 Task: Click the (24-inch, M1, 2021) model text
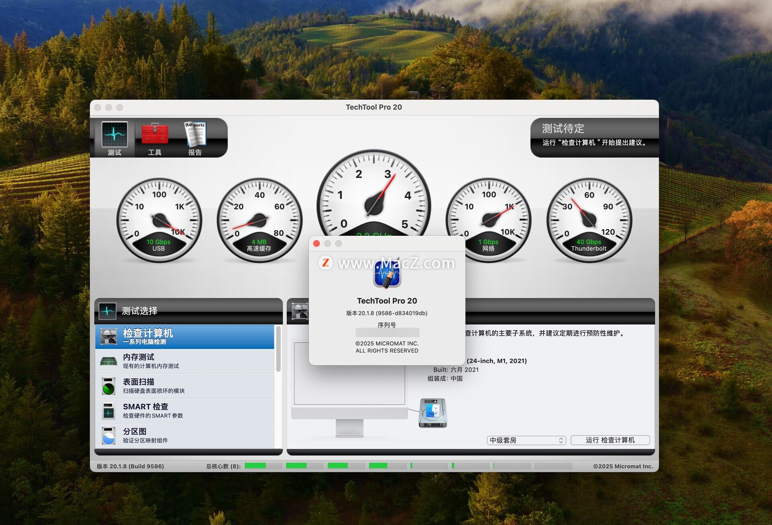pyautogui.click(x=497, y=361)
